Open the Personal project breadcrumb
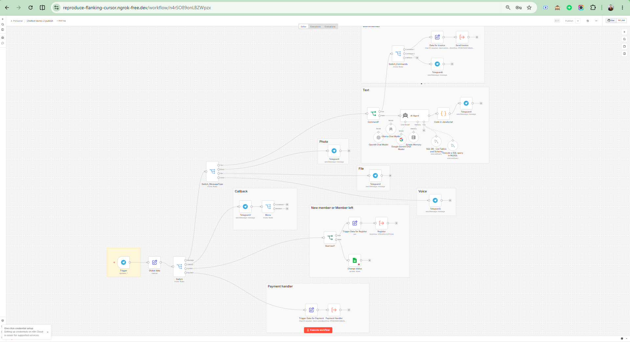630x342 pixels. (17, 21)
